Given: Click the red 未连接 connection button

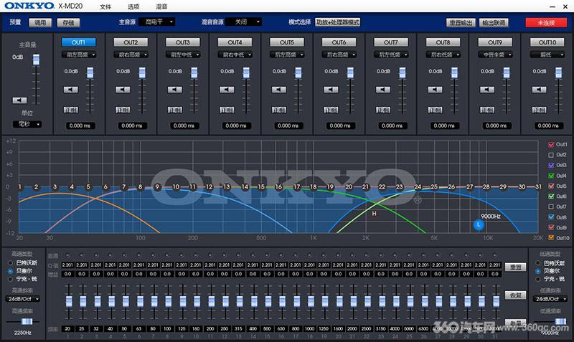Looking at the screenshot, I should coord(546,22).
